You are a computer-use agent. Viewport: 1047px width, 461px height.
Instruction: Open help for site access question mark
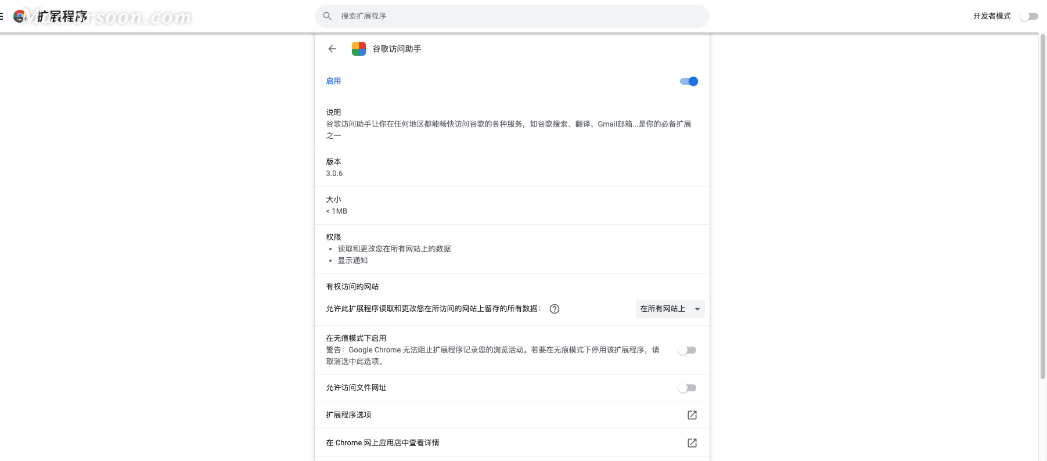[x=555, y=309]
